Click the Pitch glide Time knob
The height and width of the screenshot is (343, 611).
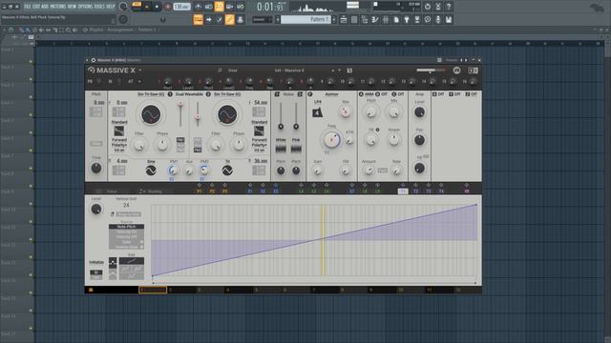96,168
